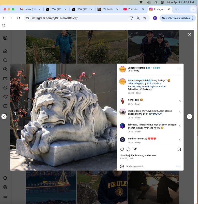This screenshot has width=198, height=204.
Task: Open profile circle icon in sidebar
Action: [5, 178]
